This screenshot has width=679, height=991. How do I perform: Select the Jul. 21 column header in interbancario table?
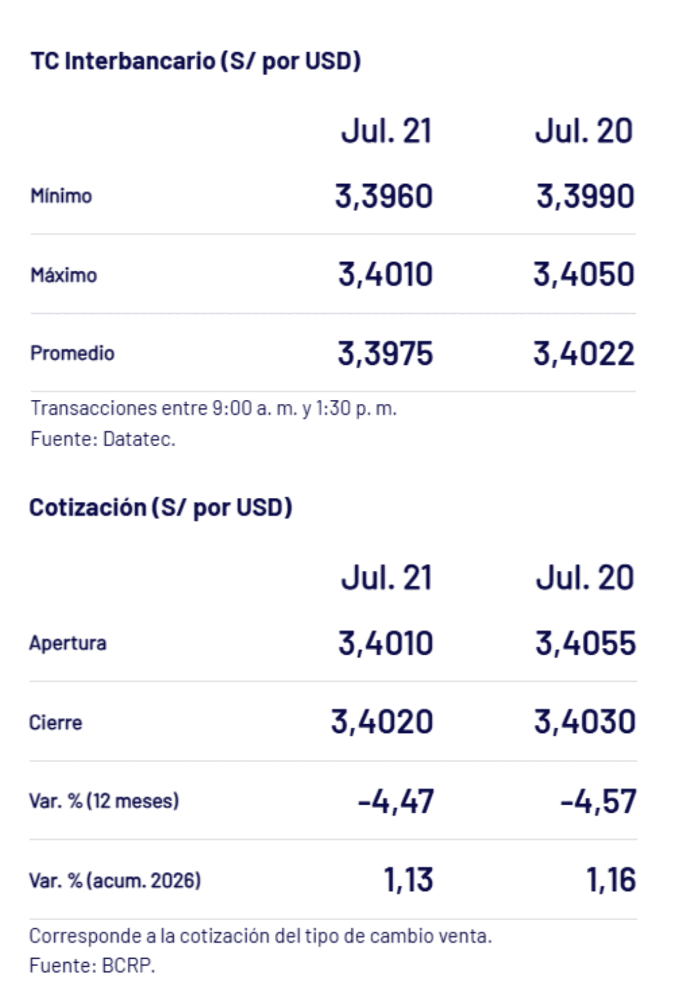click(387, 131)
